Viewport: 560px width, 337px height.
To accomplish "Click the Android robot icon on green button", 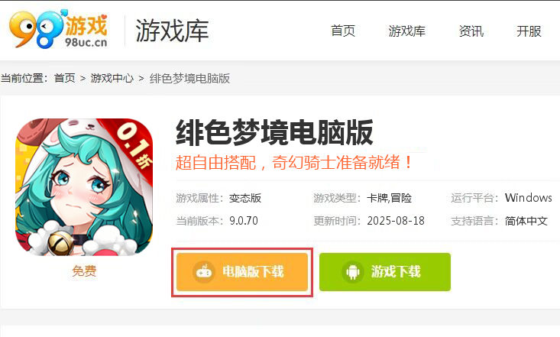I will 353,272.
